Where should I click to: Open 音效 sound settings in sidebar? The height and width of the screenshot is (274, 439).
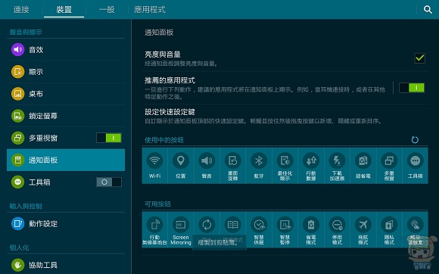tap(66, 49)
